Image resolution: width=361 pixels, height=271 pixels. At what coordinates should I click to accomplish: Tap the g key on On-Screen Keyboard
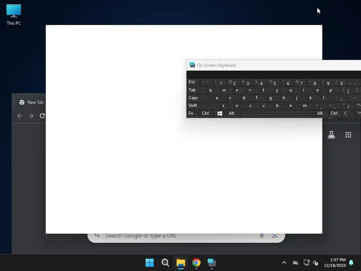(274, 98)
